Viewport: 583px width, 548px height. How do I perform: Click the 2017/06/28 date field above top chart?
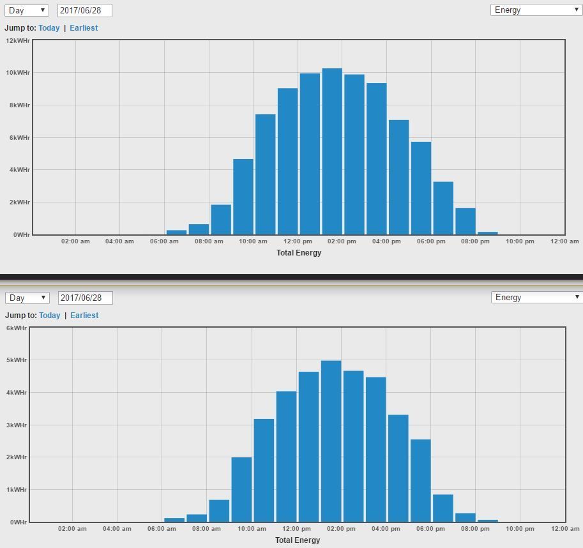pos(84,10)
